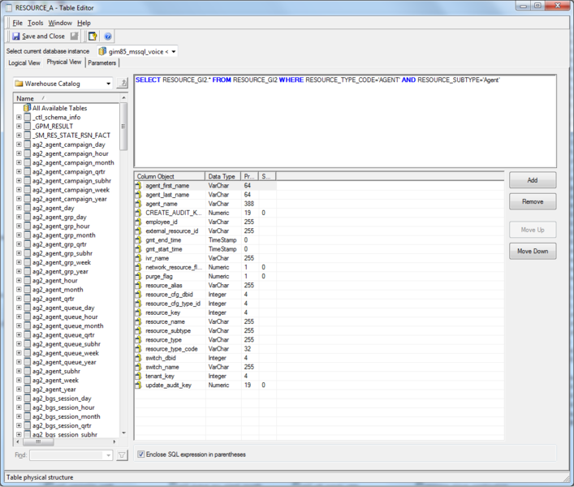This screenshot has width=574, height=487.
Task: Click the filter funnel icon next to Find
Action: [122, 455]
